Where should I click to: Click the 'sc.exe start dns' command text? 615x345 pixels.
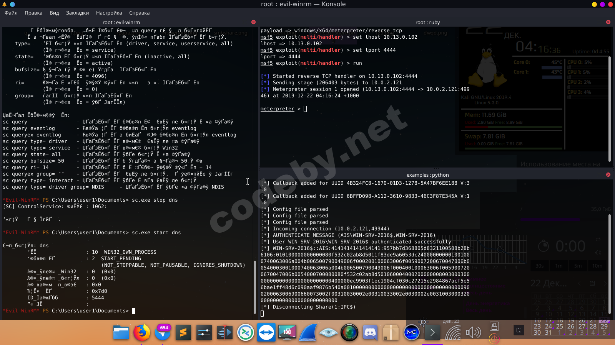tap(156, 233)
